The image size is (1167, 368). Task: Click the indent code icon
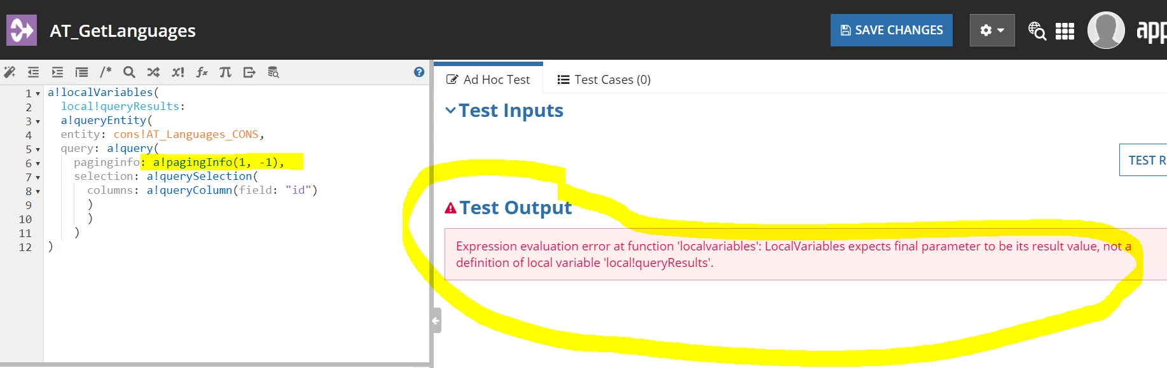tap(57, 72)
